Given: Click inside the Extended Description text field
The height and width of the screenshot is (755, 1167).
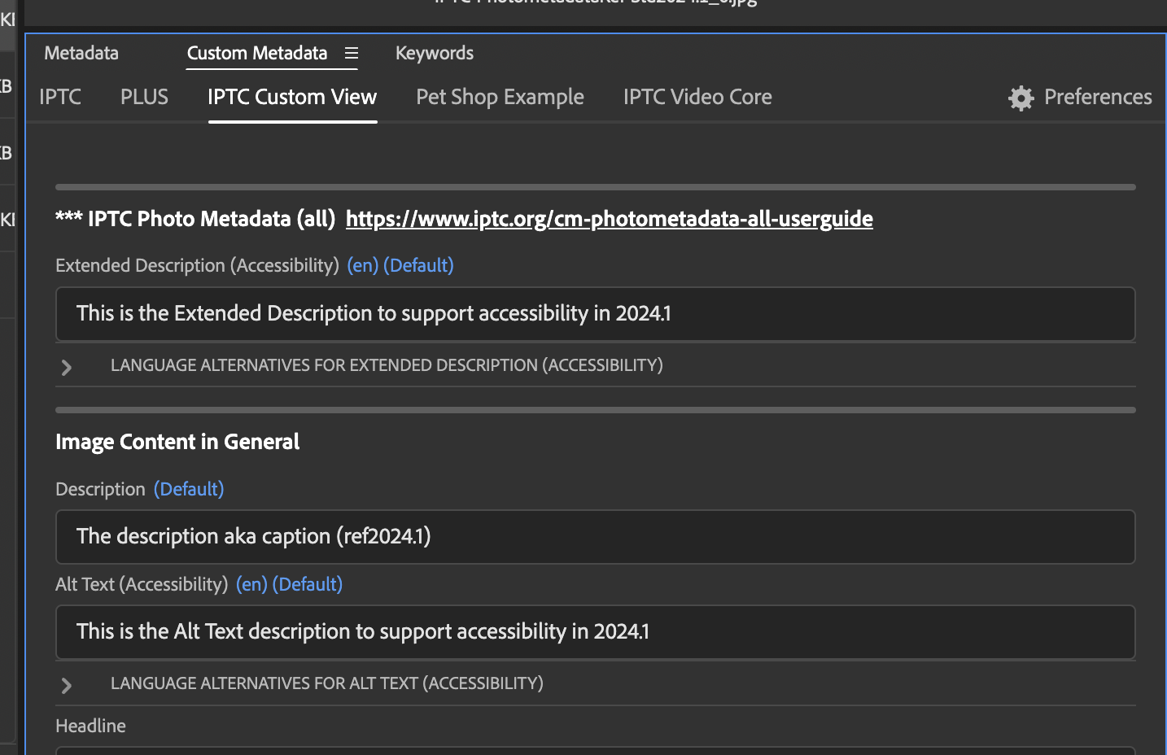Looking at the screenshot, I should (594, 314).
